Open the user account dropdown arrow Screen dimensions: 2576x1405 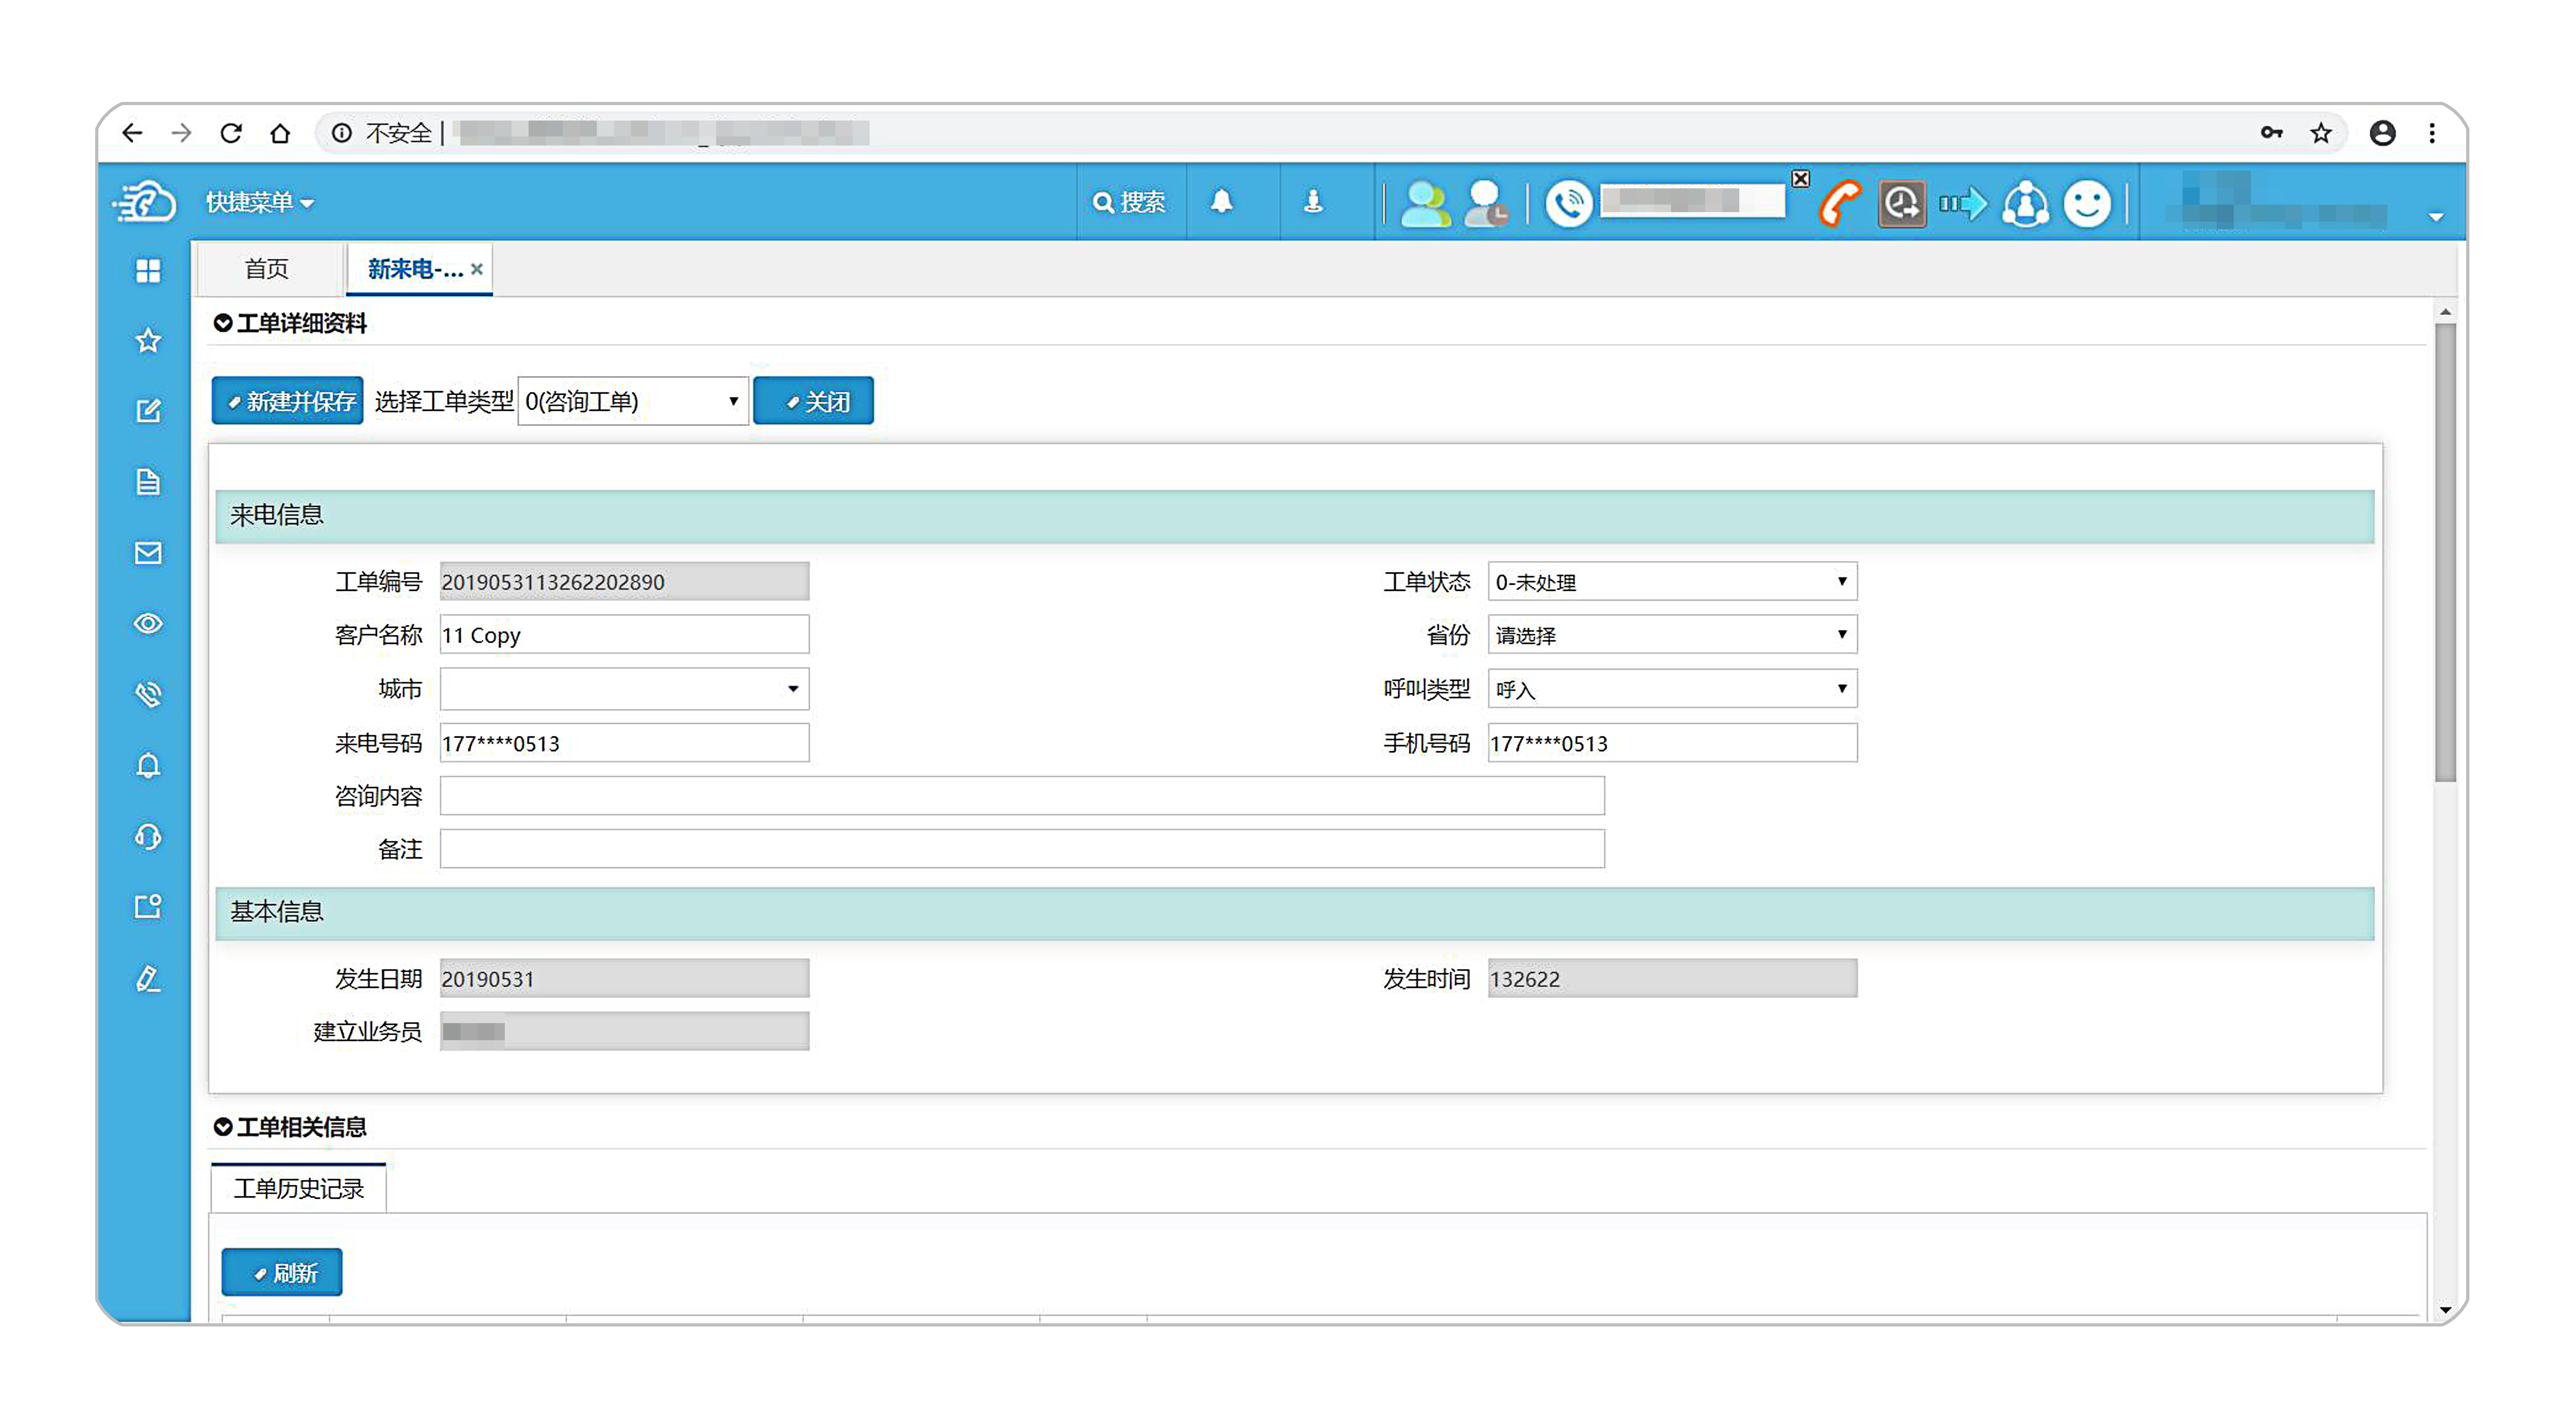2436,217
